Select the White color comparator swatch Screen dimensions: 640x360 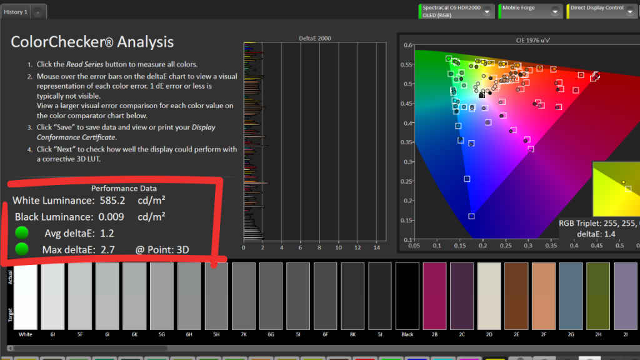click(x=25, y=296)
